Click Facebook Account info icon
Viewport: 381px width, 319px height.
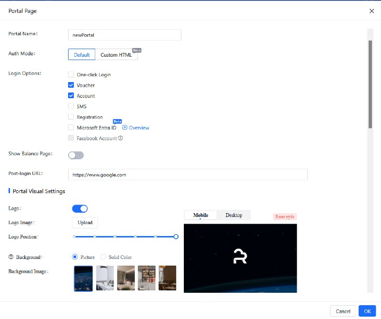click(120, 138)
